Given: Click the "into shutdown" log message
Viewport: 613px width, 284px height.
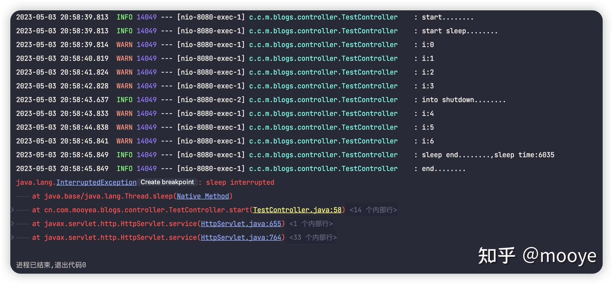Looking at the screenshot, I should click(463, 100).
